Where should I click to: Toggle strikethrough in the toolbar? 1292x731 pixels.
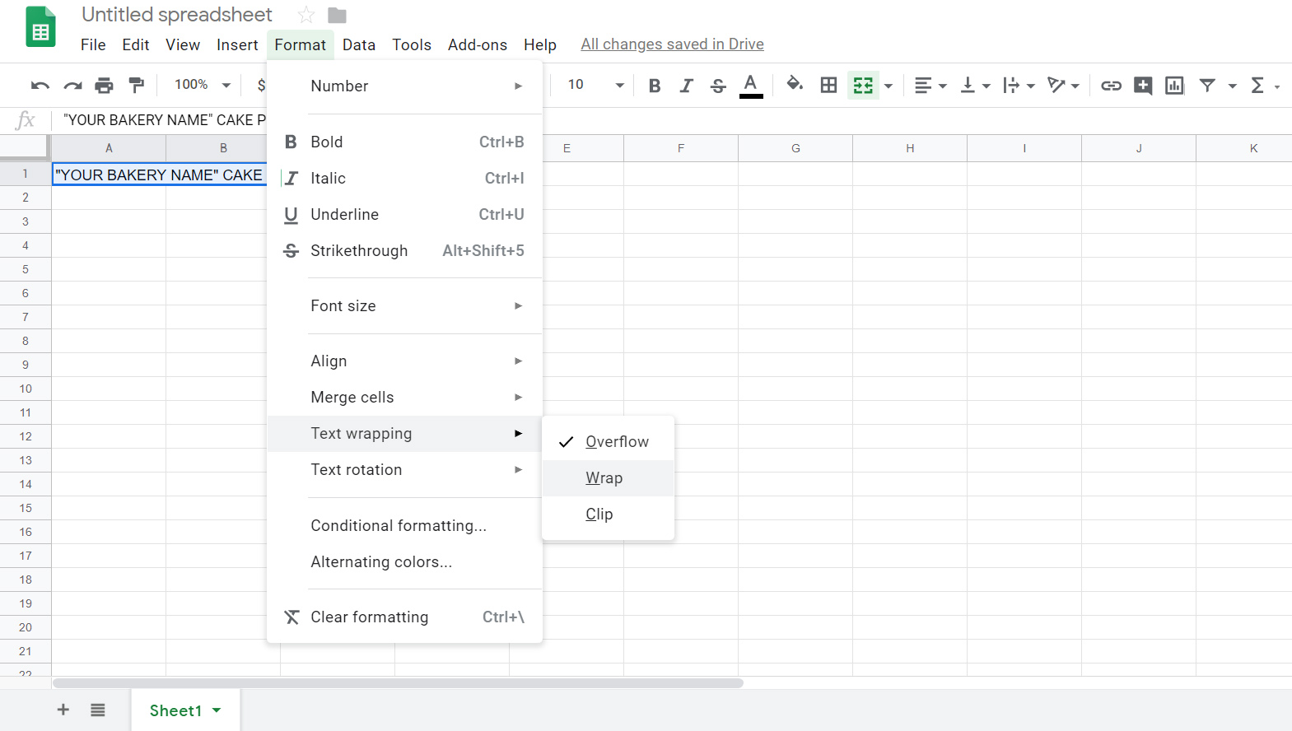tap(718, 85)
